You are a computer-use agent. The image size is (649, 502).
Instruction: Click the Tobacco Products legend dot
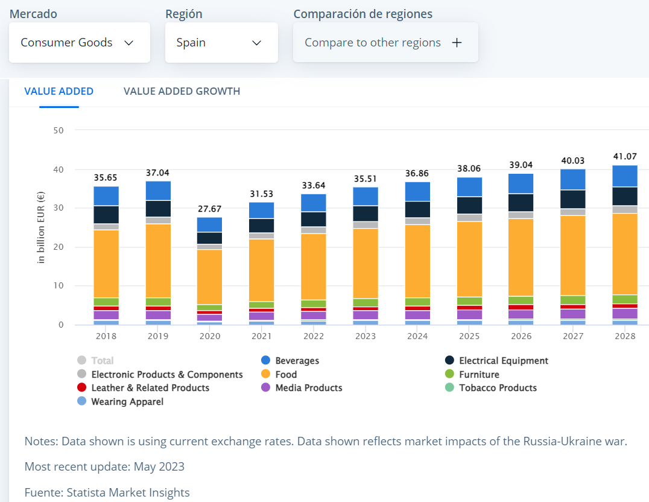pos(449,388)
